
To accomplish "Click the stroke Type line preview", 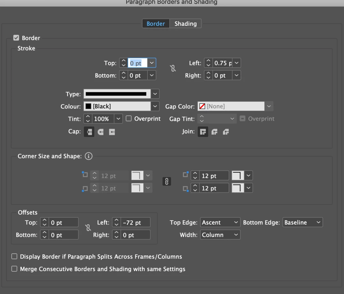I will click(117, 94).
